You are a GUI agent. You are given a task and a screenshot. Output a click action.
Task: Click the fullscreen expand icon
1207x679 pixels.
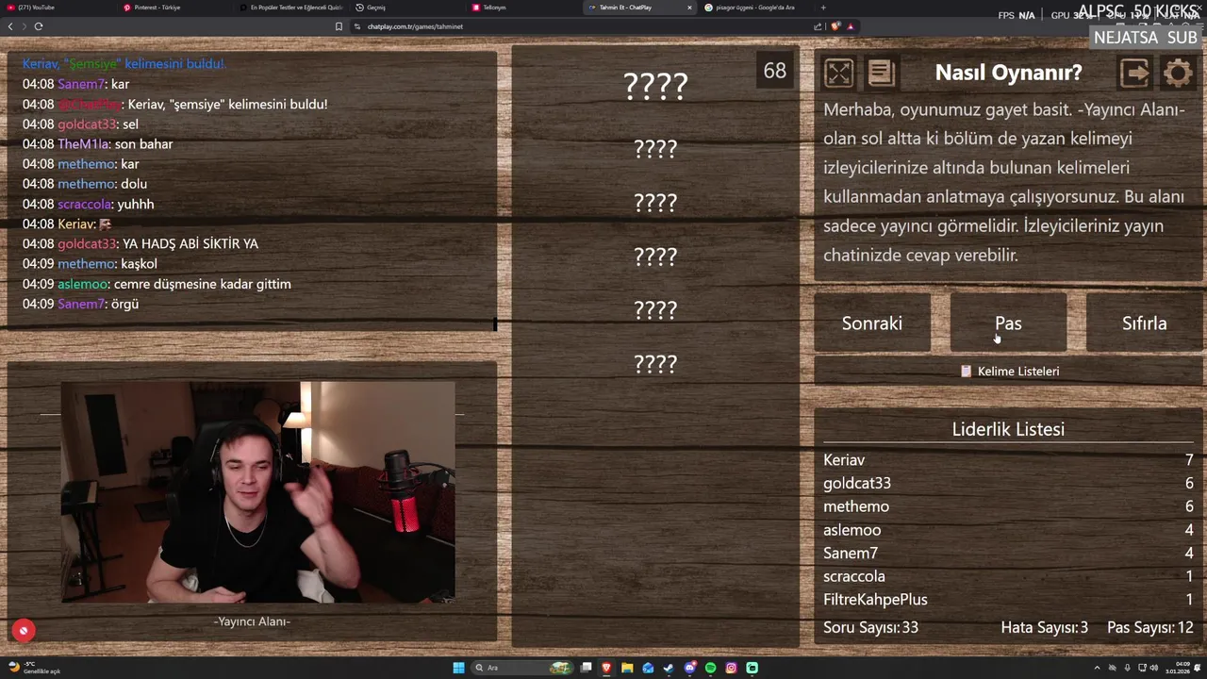(x=838, y=73)
